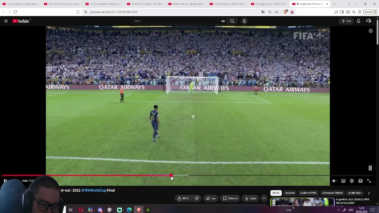Image resolution: width=379 pixels, height=213 pixels.
Task: Open Task View in the taskbar
Action: pyautogui.click(x=70, y=210)
